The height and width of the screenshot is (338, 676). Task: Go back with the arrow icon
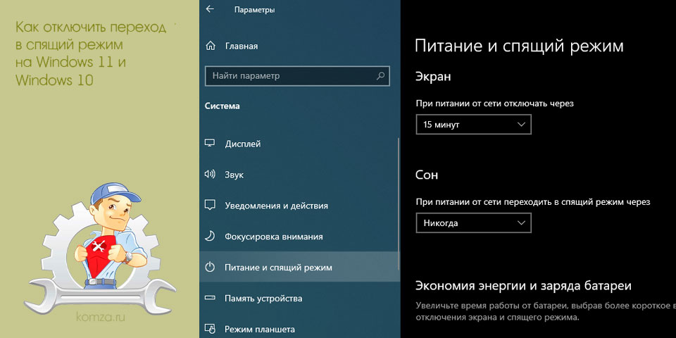pos(210,9)
